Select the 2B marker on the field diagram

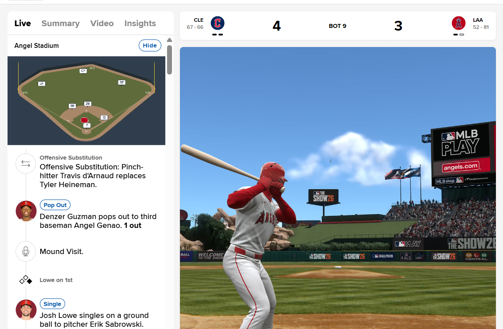[x=88, y=103]
